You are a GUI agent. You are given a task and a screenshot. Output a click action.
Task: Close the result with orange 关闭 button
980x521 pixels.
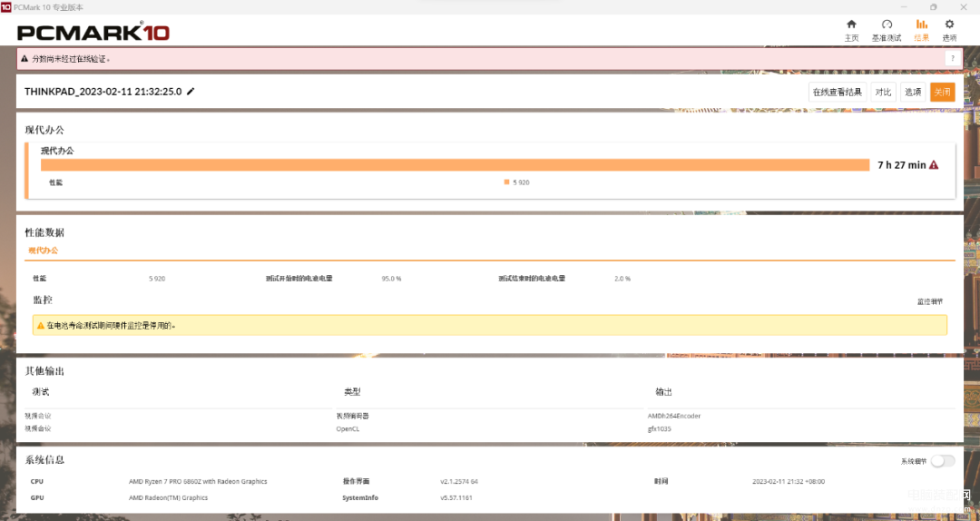coord(942,92)
